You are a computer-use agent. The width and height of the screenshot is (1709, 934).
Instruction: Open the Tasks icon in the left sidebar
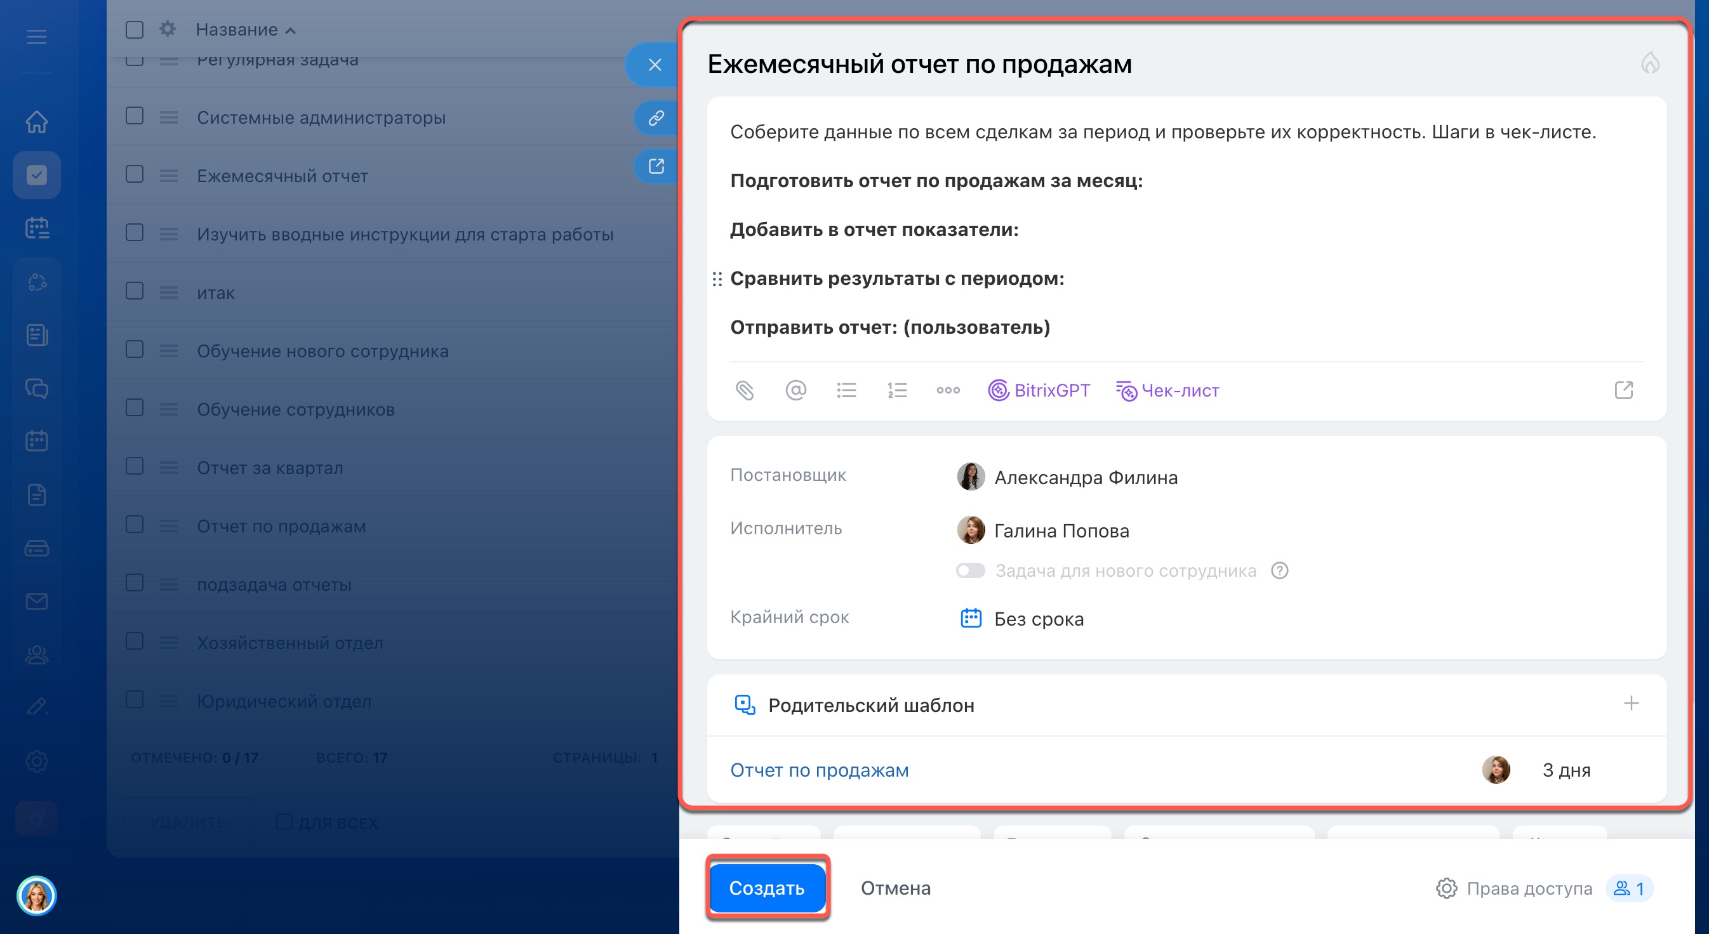click(36, 174)
